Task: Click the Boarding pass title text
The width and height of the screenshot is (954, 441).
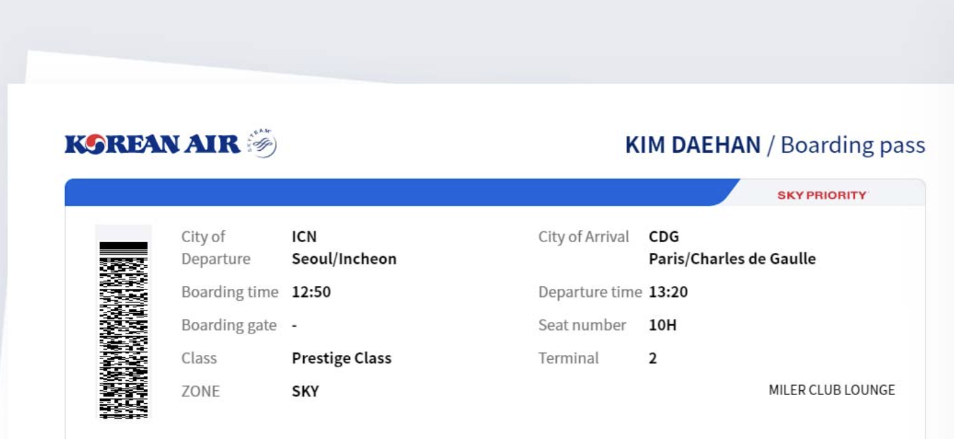Action: click(x=853, y=145)
